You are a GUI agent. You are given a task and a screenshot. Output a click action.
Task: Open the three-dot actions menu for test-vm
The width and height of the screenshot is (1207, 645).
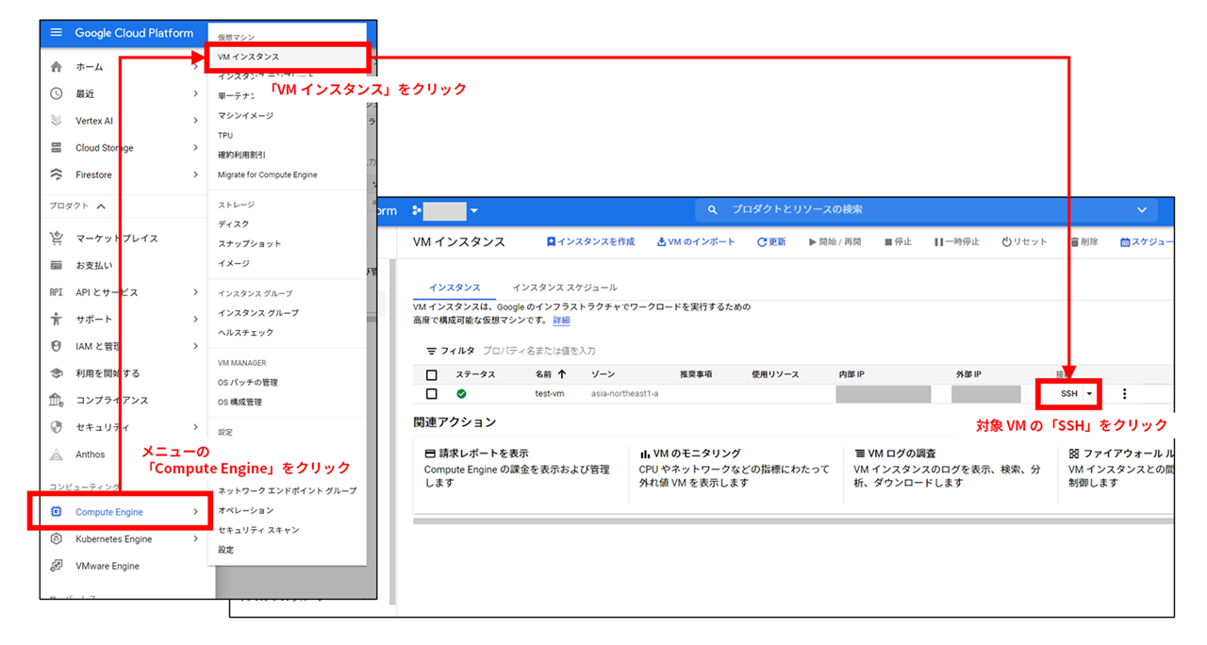tap(1124, 393)
